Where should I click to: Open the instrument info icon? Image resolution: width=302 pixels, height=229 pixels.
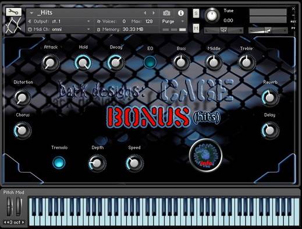[x=181, y=13]
